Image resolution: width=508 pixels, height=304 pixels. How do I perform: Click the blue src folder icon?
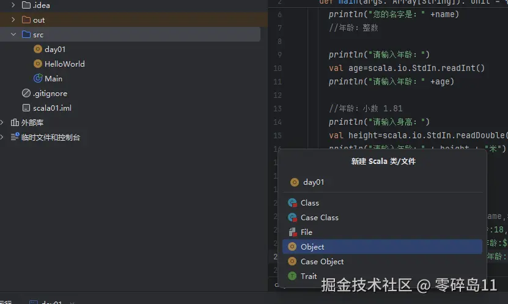click(26, 34)
